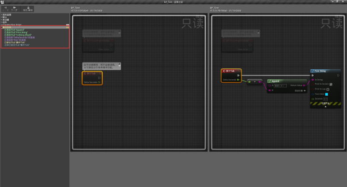
Task: Click Print String node's input execution pin
Action: point(313,75)
